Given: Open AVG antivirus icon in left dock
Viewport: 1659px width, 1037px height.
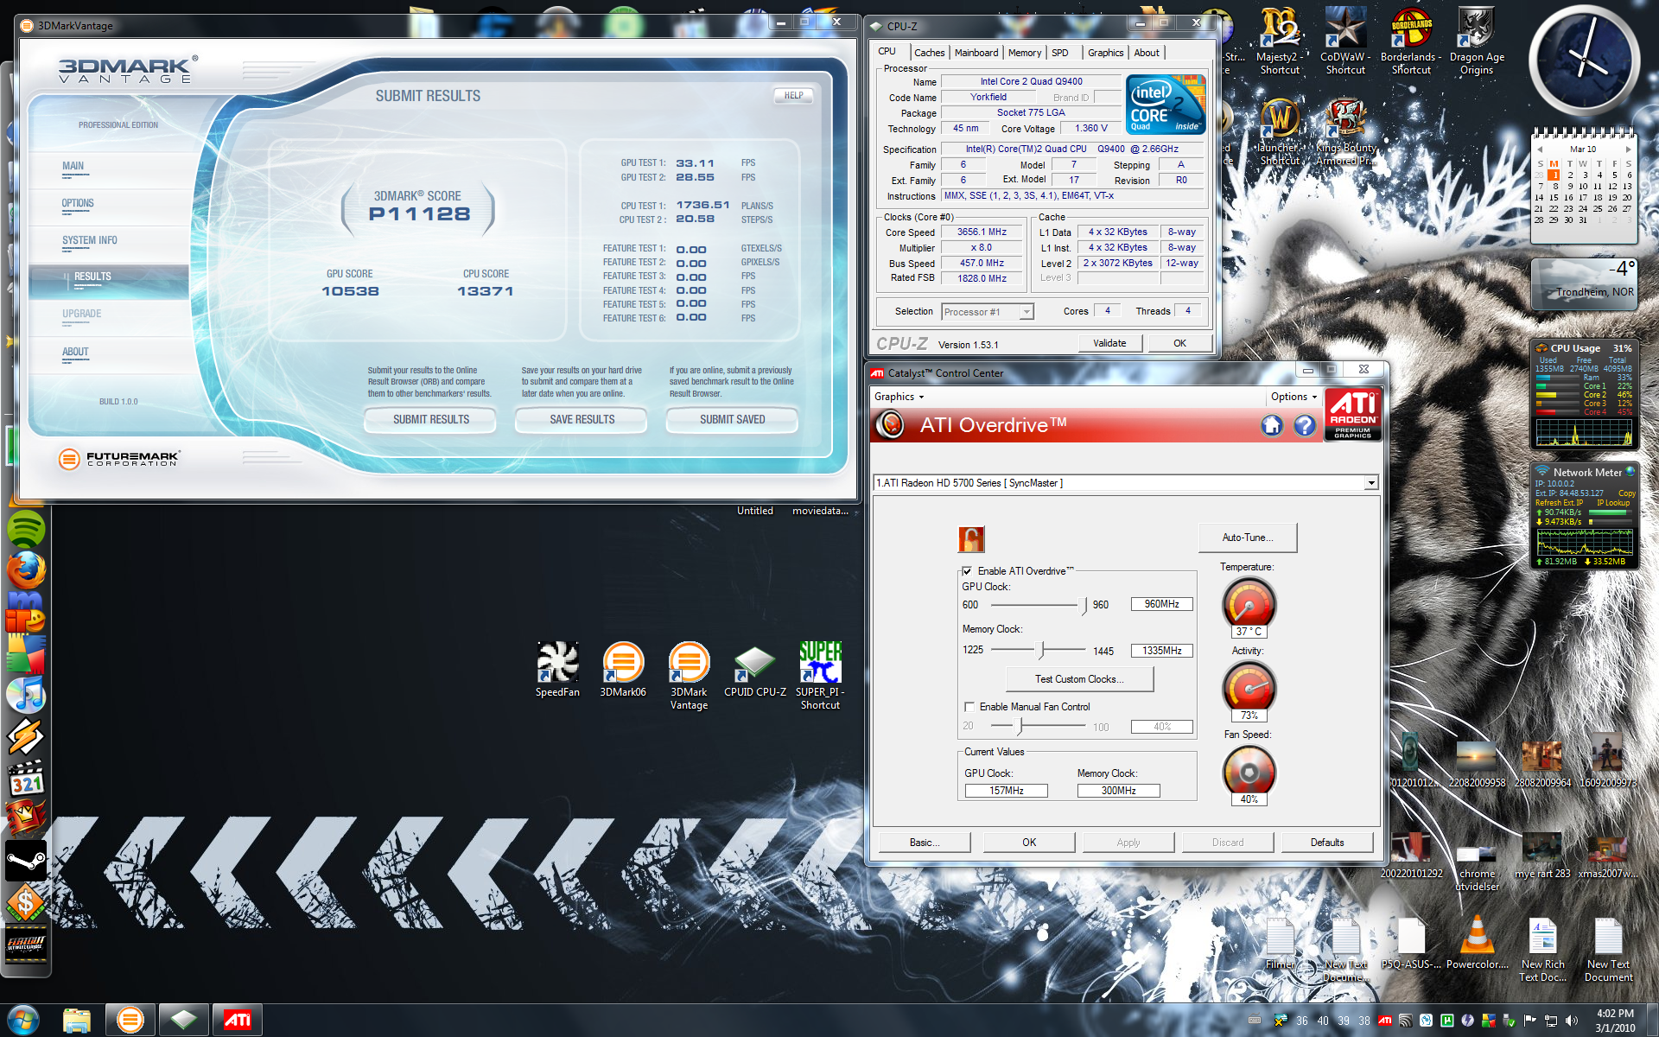Looking at the screenshot, I should [x=26, y=653].
